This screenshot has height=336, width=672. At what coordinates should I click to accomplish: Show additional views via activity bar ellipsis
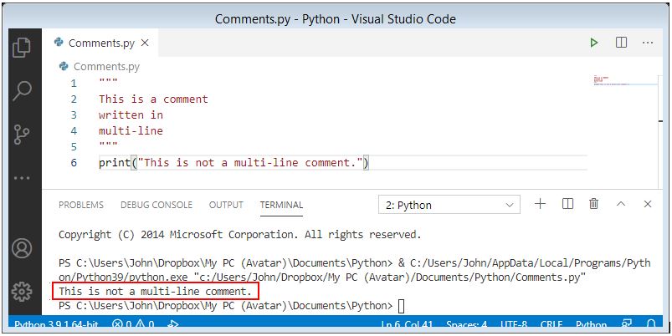[22, 177]
